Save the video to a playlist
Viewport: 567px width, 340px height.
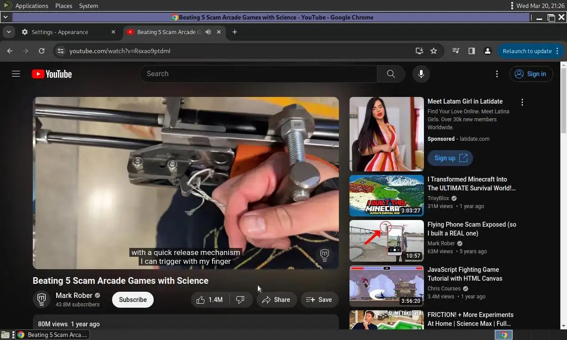319,300
